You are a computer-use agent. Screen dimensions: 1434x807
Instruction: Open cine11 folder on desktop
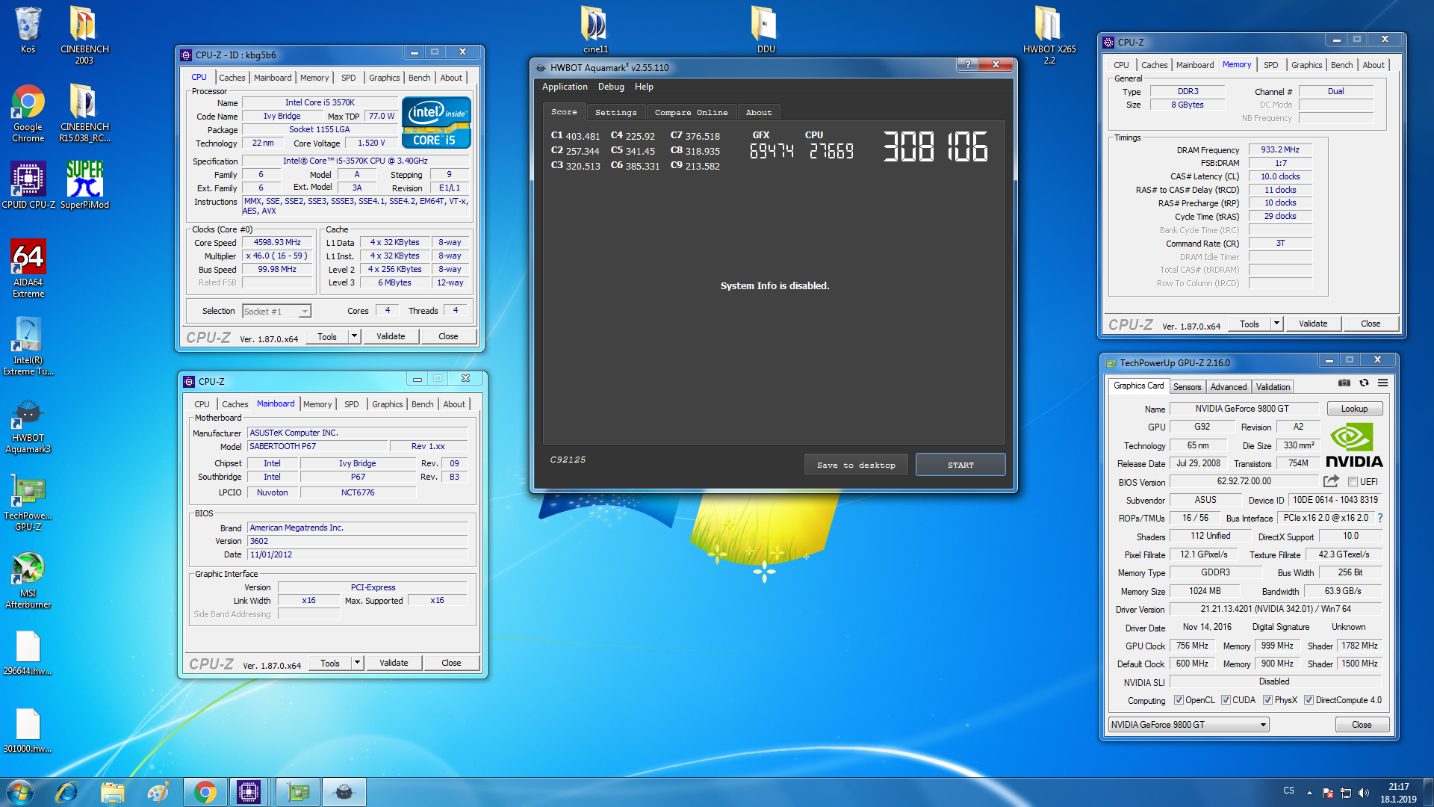coord(595,30)
